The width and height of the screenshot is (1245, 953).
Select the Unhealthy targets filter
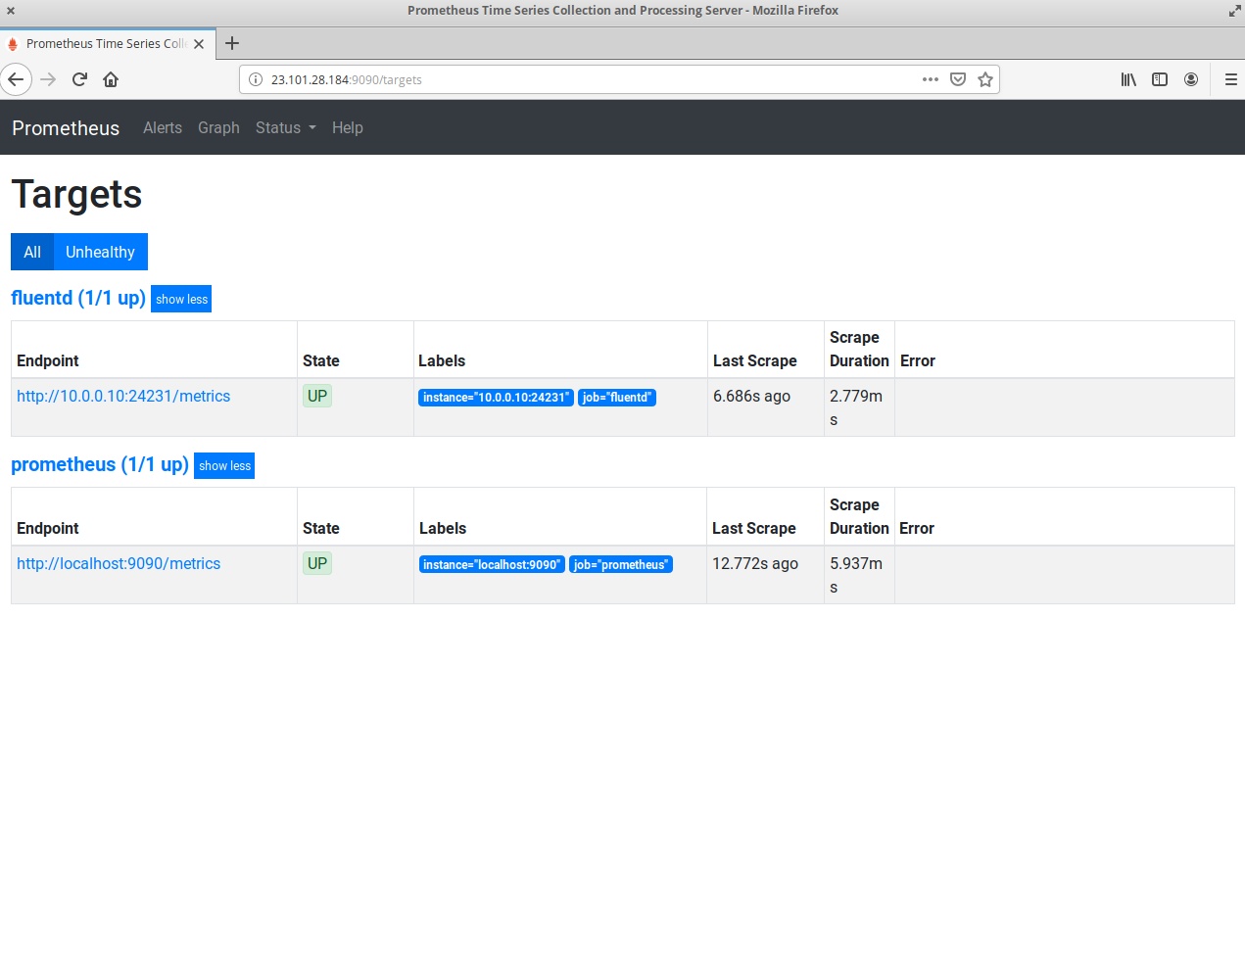point(100,252)
